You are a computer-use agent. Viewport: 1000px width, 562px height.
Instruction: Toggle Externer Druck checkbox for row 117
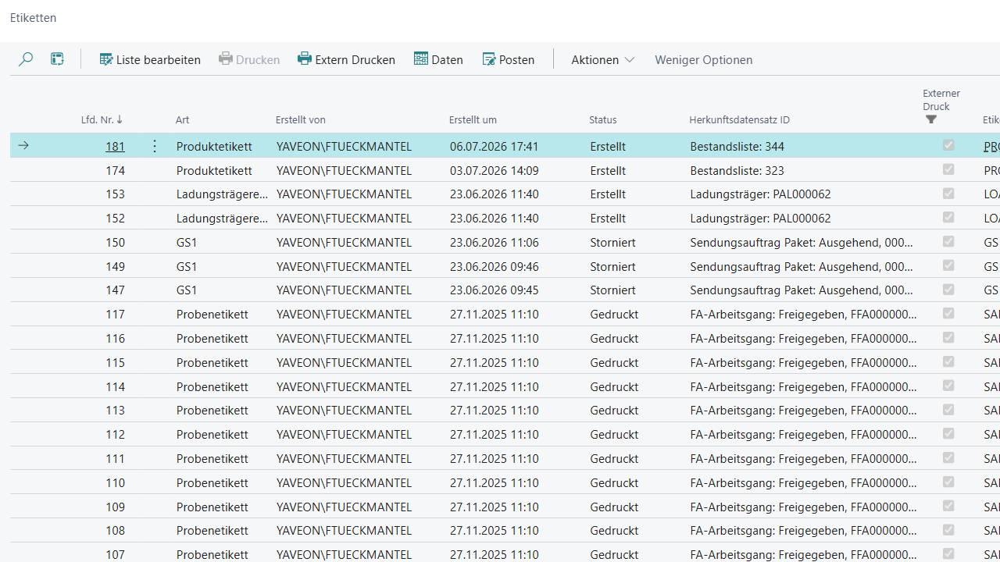948,314
